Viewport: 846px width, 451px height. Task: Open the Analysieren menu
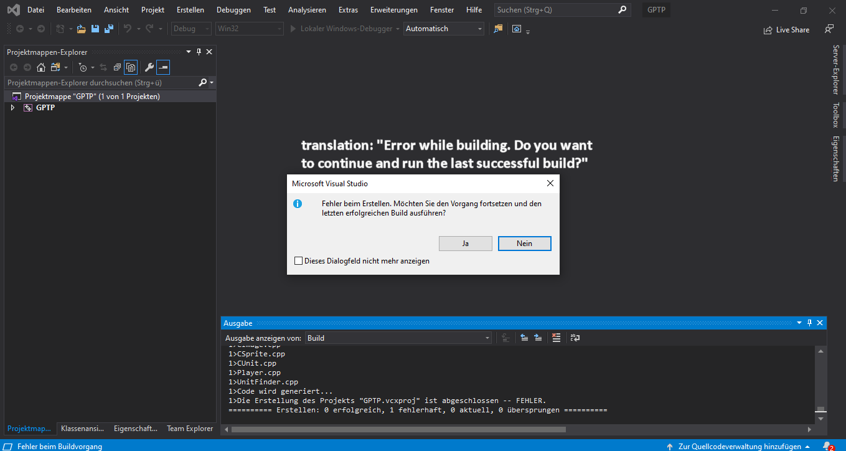(307, 10)
